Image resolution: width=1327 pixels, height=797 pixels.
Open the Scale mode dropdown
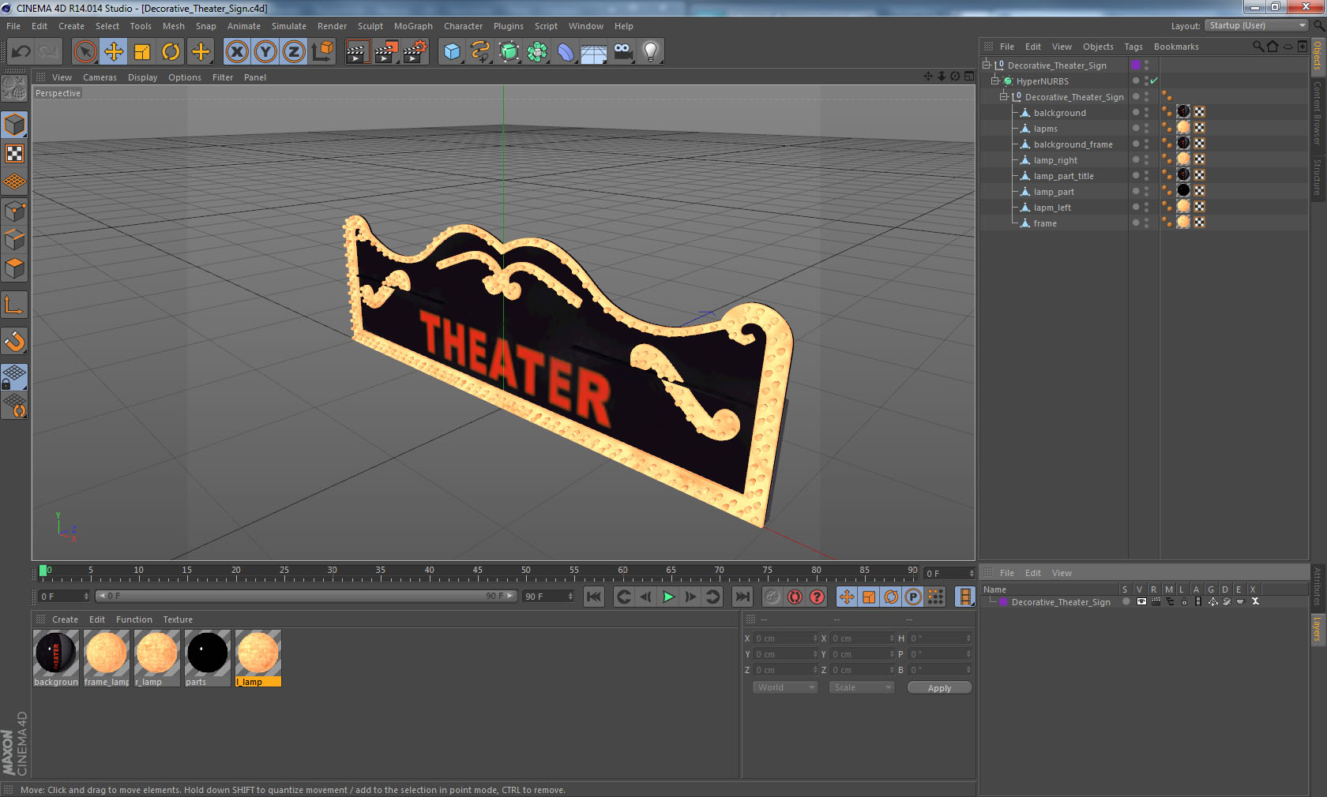(861, 687)
